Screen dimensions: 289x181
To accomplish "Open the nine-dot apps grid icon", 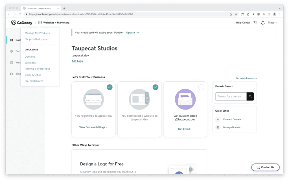I will 40,23.
